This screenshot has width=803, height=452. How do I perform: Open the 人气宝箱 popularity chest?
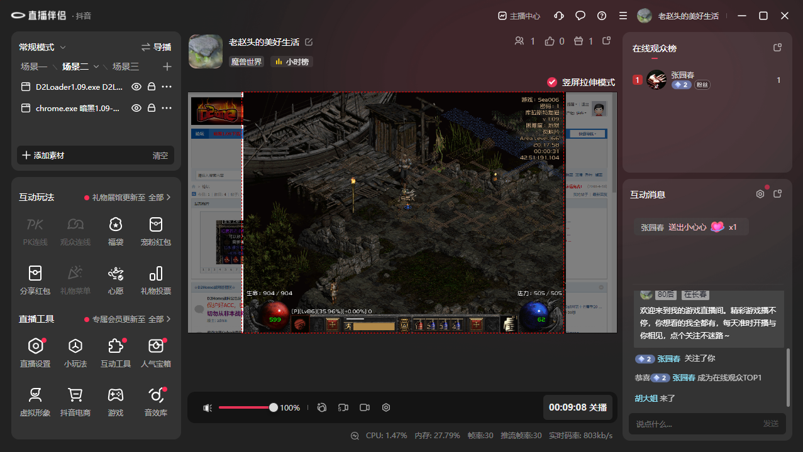pos(155,352)
